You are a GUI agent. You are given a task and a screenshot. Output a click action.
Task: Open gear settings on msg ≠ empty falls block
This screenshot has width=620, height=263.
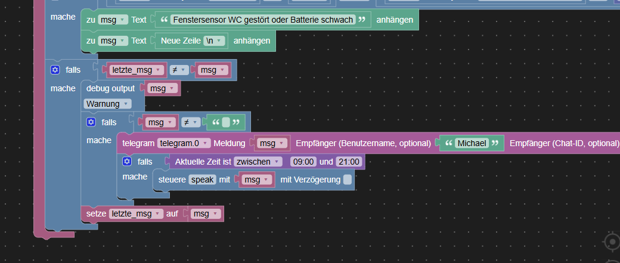[x=91, y=122]
